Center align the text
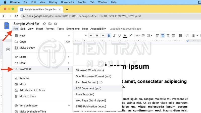This screenshot has height=113, width=201. [x=163, y=36]
